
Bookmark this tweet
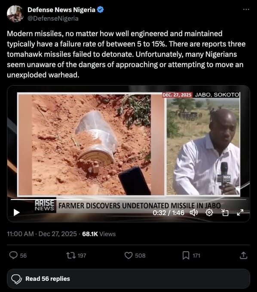pyautogui.click(x=186, y=255)
